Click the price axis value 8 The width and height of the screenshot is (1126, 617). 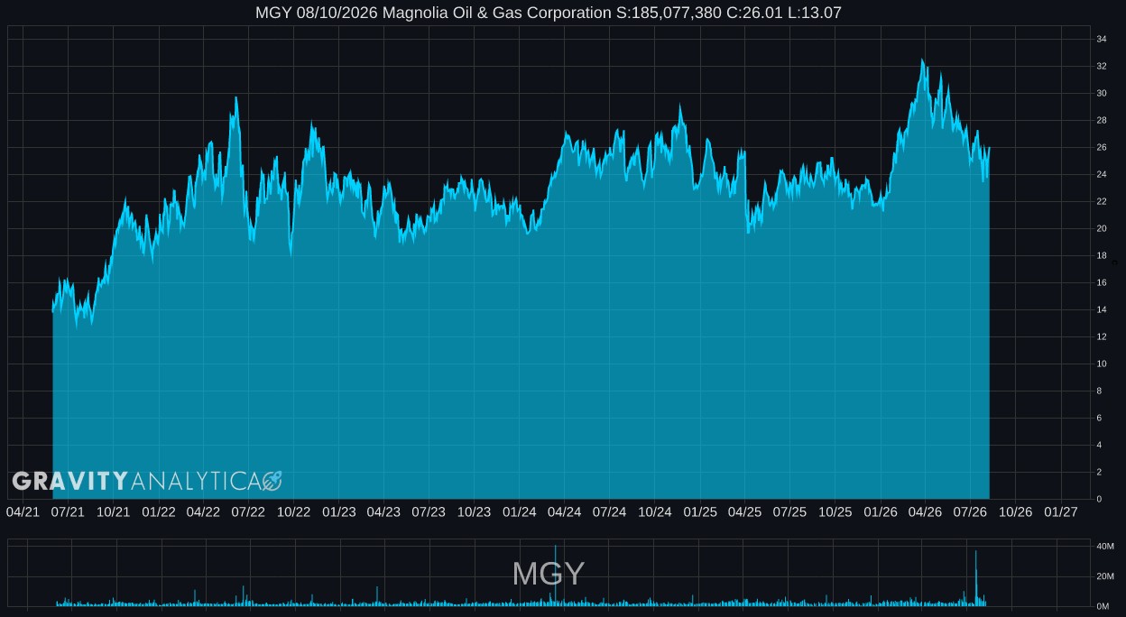1099,391
